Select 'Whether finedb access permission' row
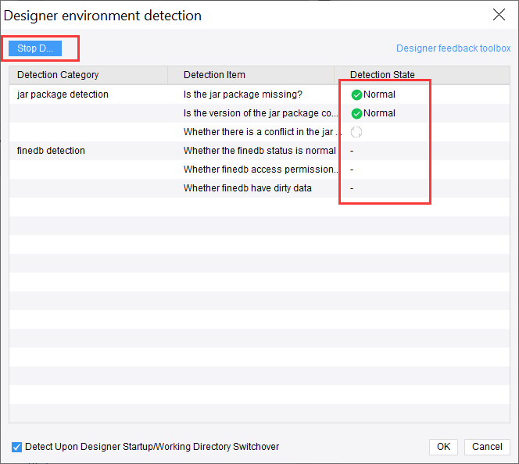The image size is (519, 464). [x=259, y=170]
